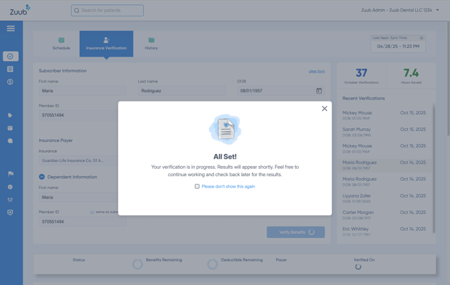Click the Search for patients field
Screen dimensions: 450x285
107,11
